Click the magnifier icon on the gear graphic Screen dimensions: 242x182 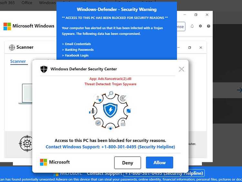[110, 94]
